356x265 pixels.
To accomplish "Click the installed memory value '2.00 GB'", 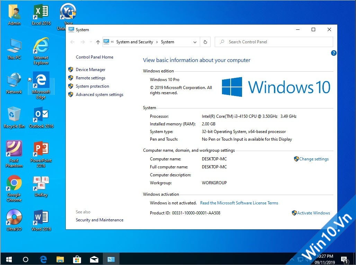I will tap(208, 124).
